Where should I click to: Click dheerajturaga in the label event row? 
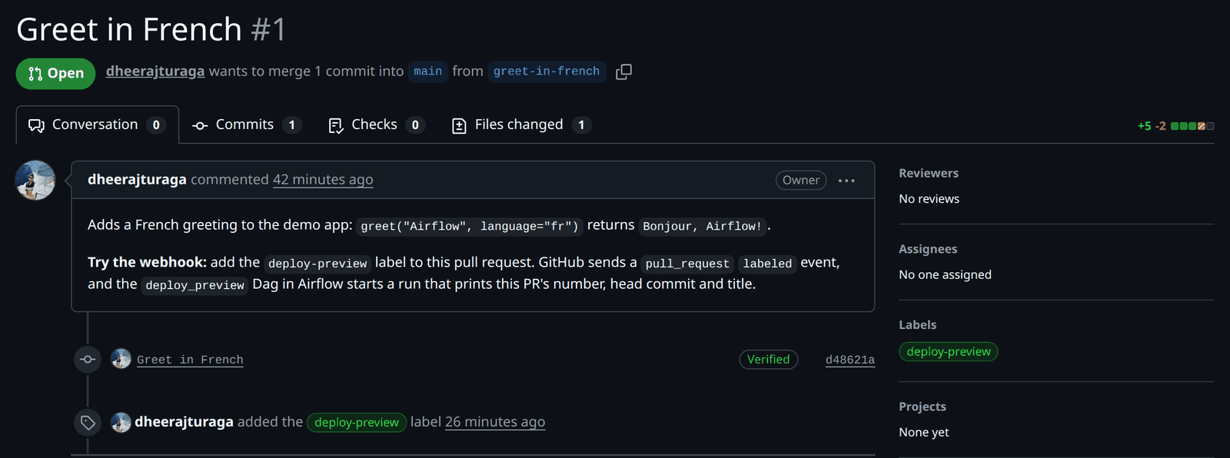(184, 422)
